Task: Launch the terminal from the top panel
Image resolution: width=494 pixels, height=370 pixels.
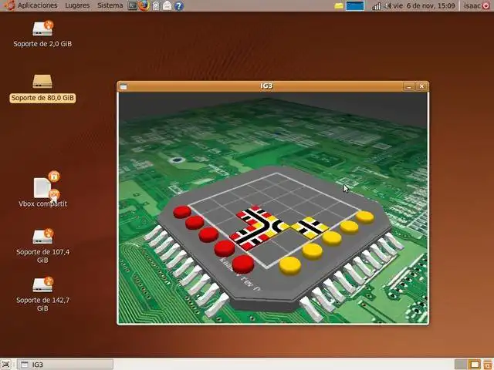Action: tap(133, 5)
